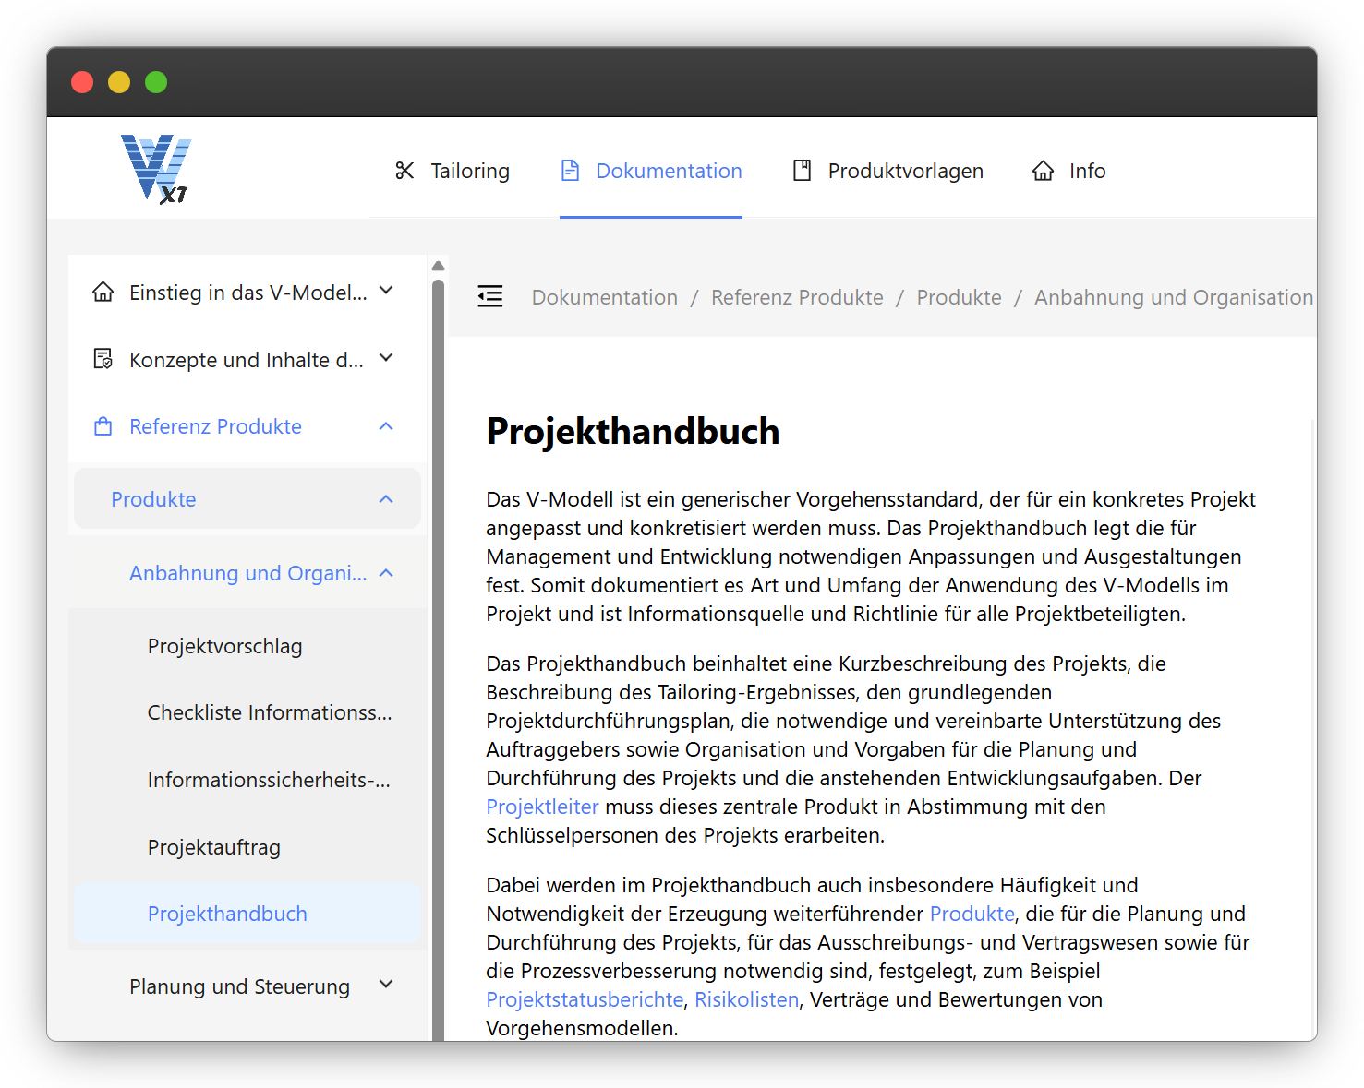The image size is (1364, 1088).
Task: Click Produkte breadcrumb
Action: 959,297
